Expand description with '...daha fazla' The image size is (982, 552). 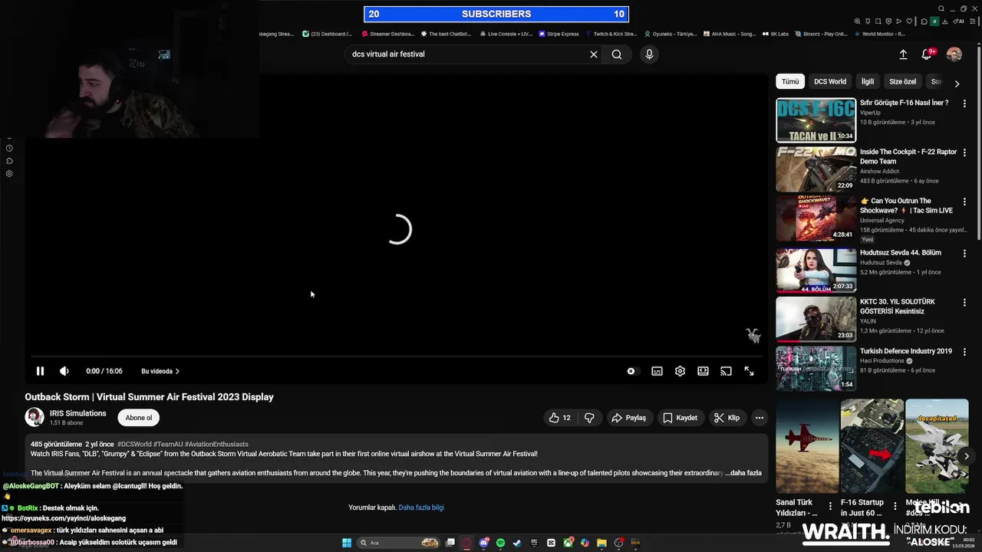[x=743, y=473]
